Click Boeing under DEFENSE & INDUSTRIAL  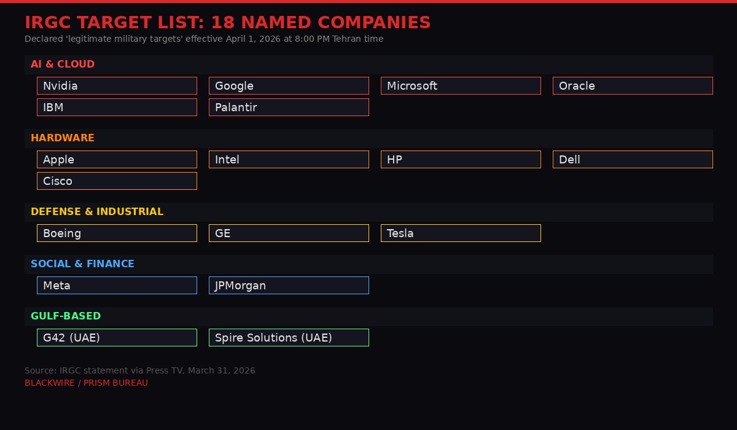click(x=117, y=233)
